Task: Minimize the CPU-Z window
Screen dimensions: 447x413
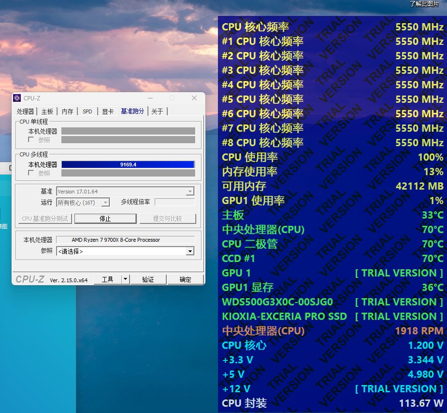Action: tap(150, 98)
